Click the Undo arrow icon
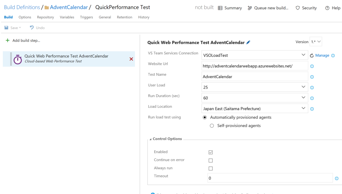 [x=32, y=28]
